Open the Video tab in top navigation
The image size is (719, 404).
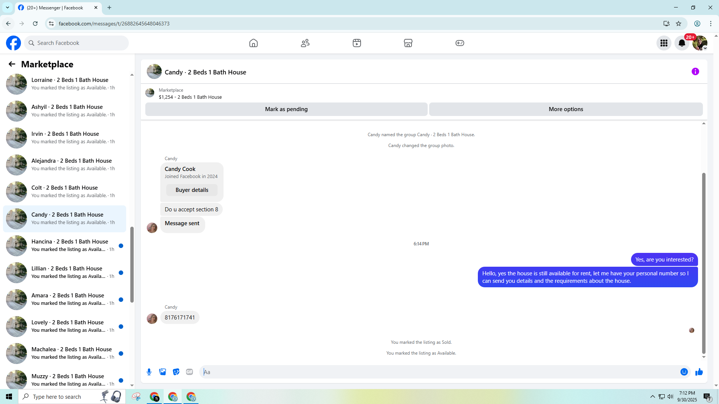357,43
